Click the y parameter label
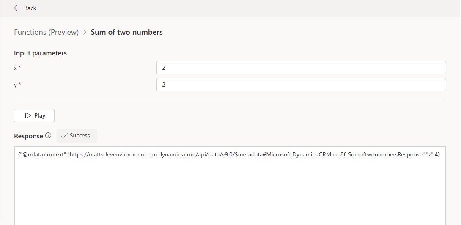This screenshot has width=461, height=225. coord(15,85)
